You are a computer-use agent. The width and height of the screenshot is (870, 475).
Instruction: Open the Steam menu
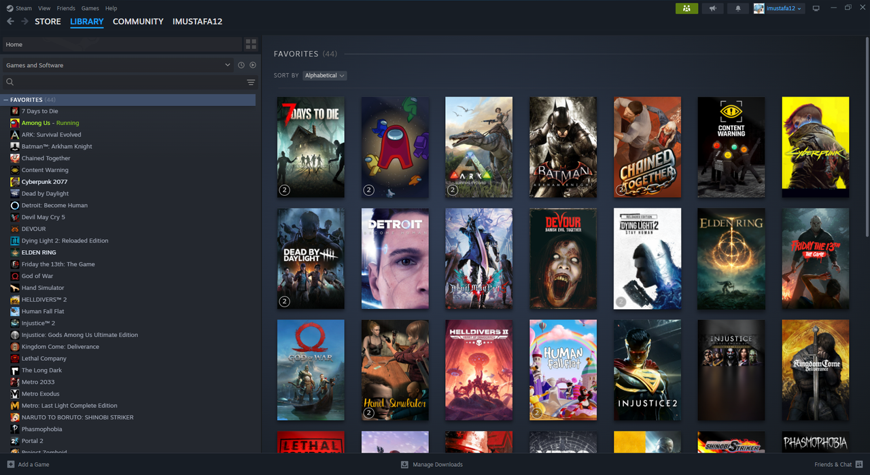pos(24,8)
